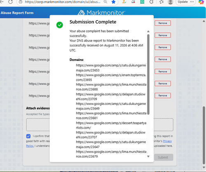This screenshot has height=172, width=206.
Task: Click the Abuse Report Form title
Action: click(x=17, y=13)
